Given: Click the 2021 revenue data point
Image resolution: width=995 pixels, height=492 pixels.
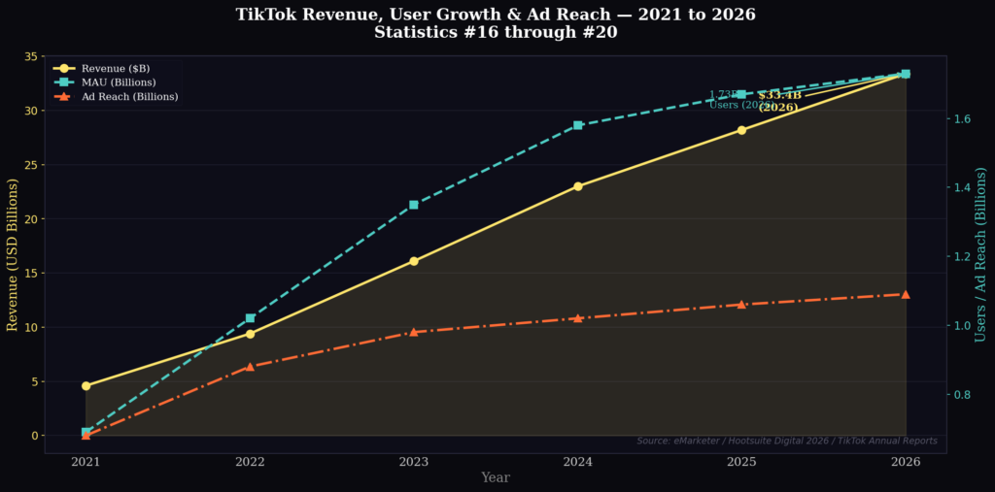Looking at the screenshot, I should point(86,385).
